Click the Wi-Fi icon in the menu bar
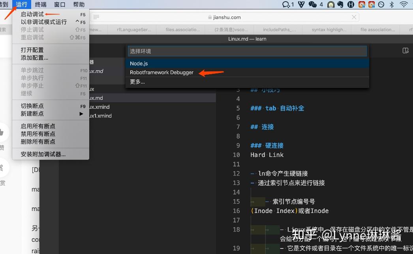 (x=403, y=4)
